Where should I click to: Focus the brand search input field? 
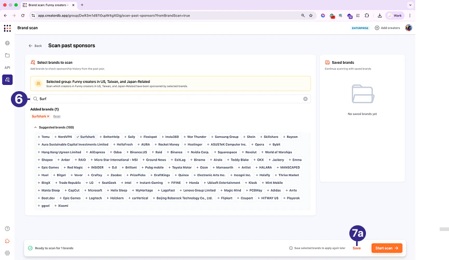click(x=170, y=99)
